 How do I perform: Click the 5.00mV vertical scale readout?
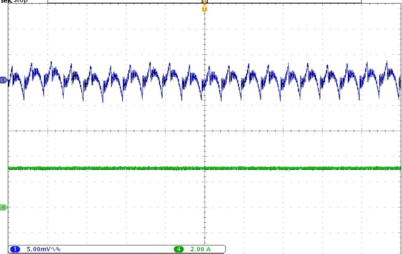point(37,249)
